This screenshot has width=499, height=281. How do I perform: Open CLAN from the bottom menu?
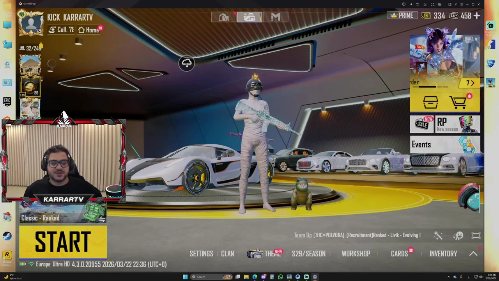pyautogui.click(x=227, y=254)
